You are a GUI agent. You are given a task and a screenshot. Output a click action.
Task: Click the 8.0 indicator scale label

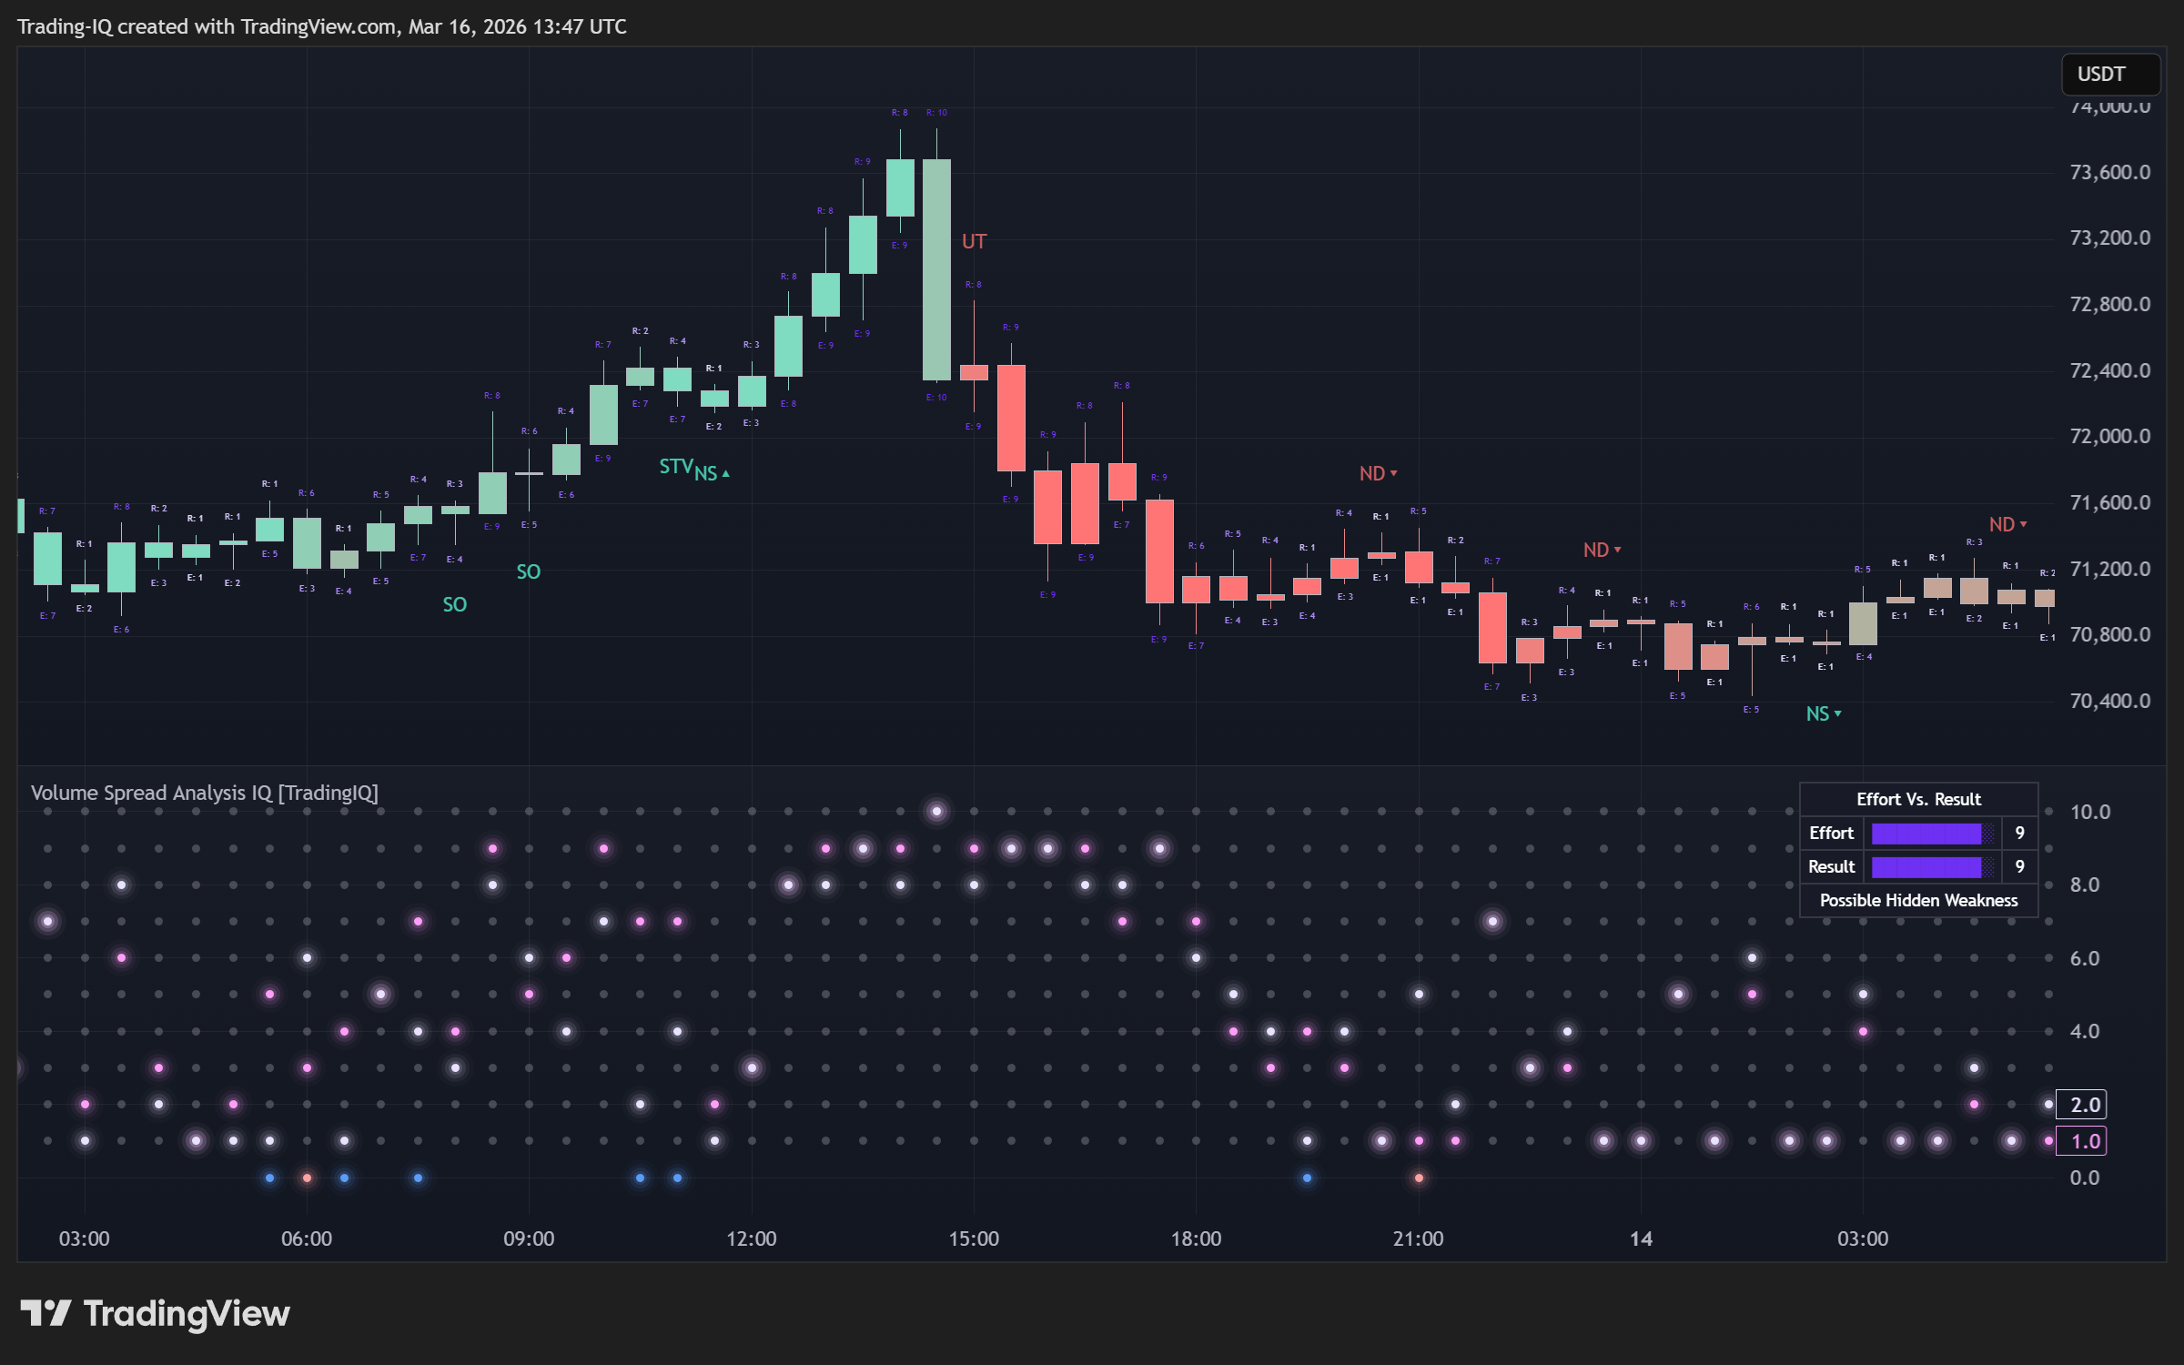(2084, 885)
